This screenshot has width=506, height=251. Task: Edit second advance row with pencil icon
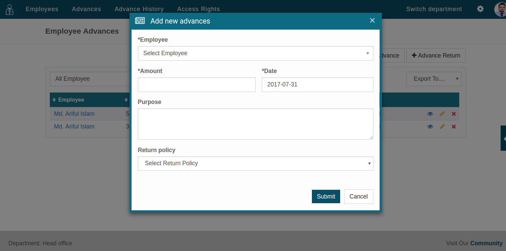coord(442,127)
